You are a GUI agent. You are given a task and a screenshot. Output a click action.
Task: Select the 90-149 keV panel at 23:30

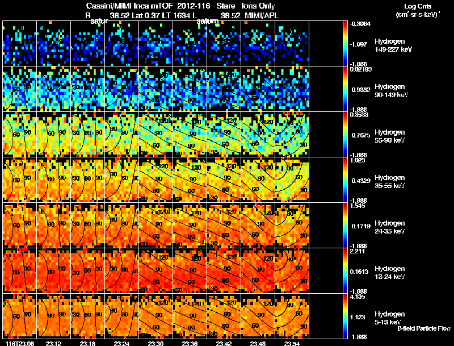pyautogui.click(x=155, y=89)
